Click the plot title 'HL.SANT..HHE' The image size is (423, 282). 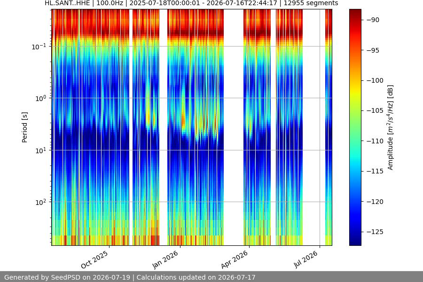[67, 3]
